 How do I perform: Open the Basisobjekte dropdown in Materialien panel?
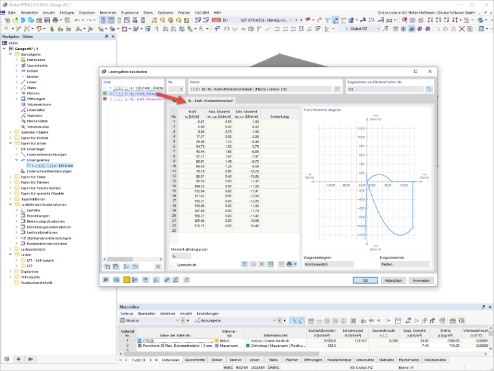pyautogui.click(x=274, y=320)
